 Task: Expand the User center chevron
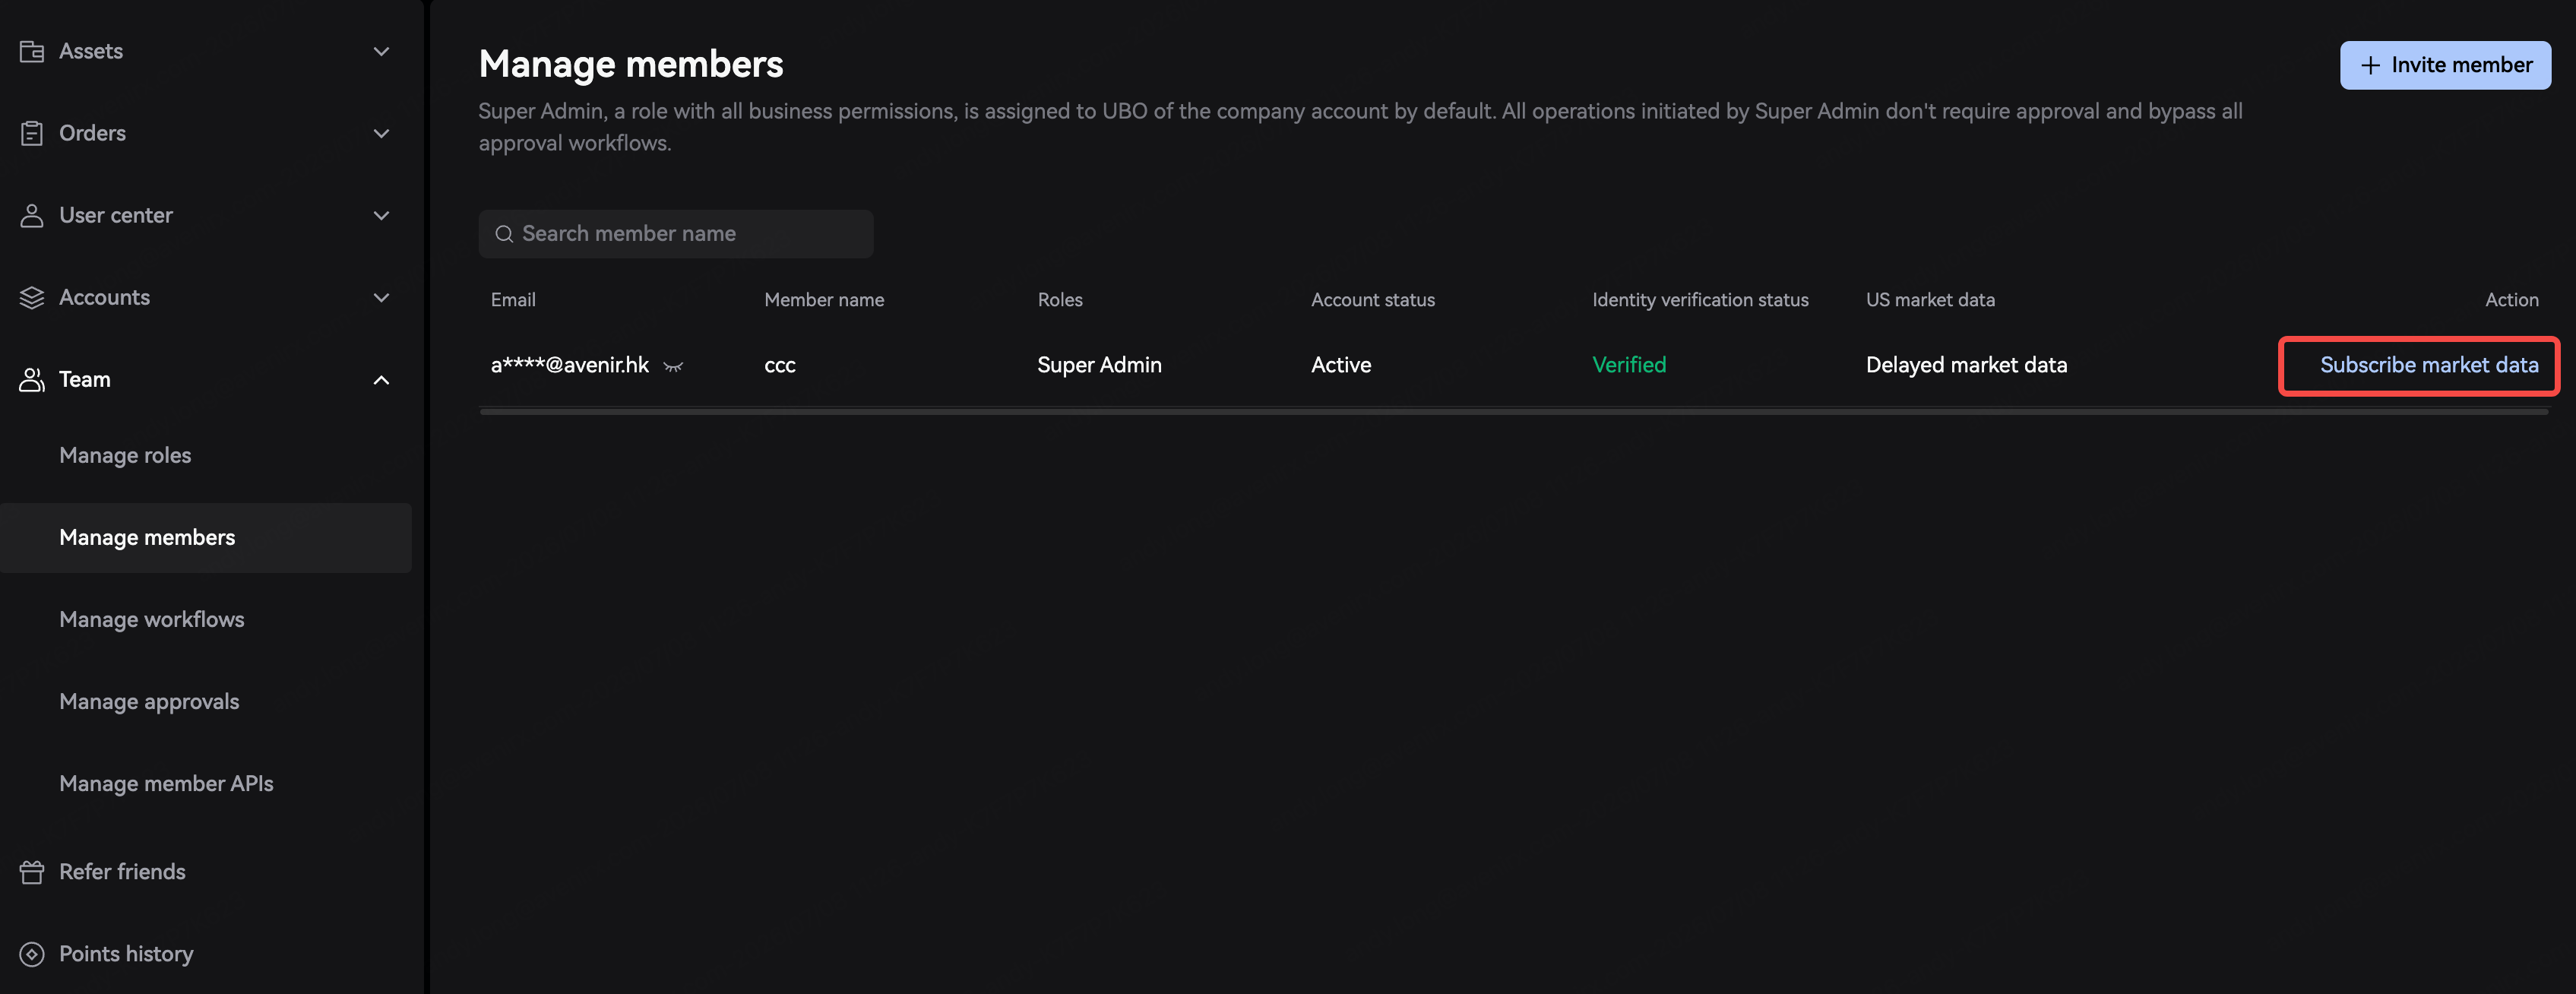381,215
